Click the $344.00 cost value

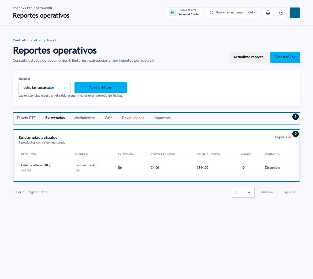pos(202,168)
